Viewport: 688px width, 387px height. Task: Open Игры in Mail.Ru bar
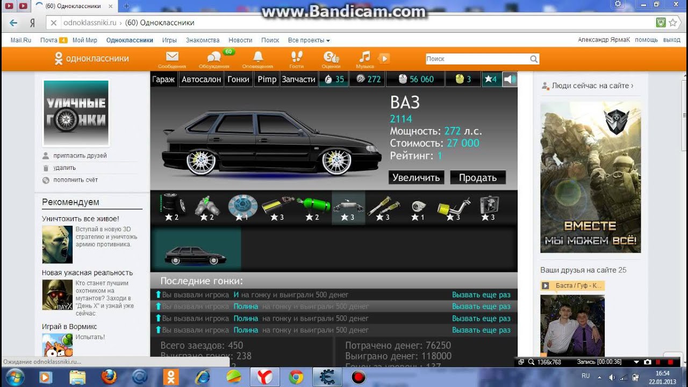pos(169,40)
